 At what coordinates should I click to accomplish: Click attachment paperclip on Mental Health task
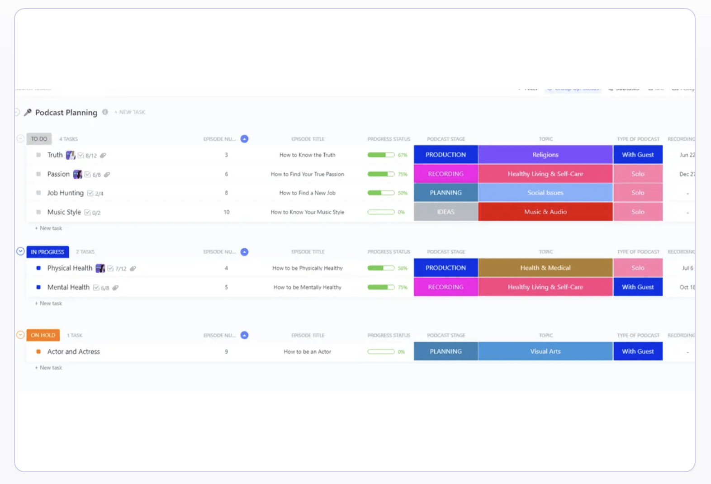coord(116,287)
